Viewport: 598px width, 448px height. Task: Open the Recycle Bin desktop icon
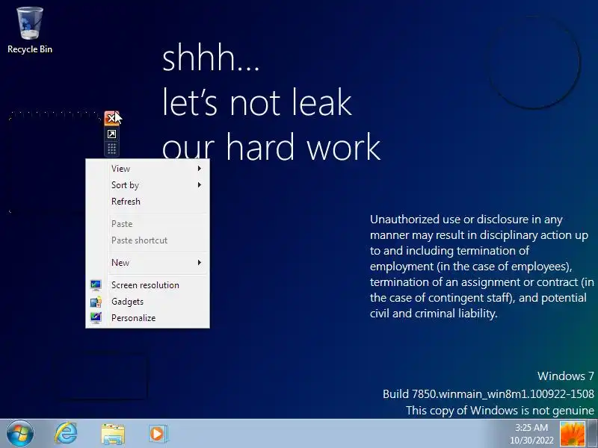30,31
